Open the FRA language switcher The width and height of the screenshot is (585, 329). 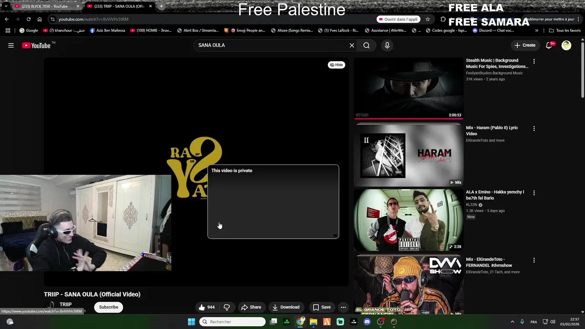coord(534,322)
